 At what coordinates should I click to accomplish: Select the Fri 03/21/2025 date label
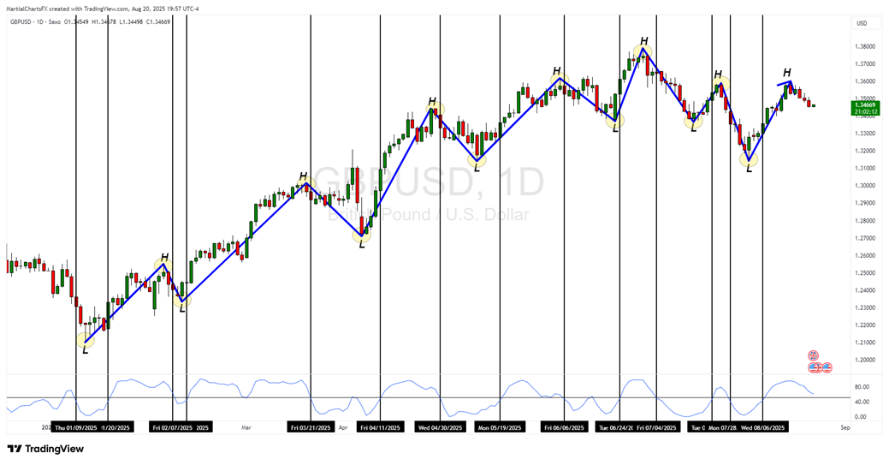pyautogui.click(x=311, y=426)
